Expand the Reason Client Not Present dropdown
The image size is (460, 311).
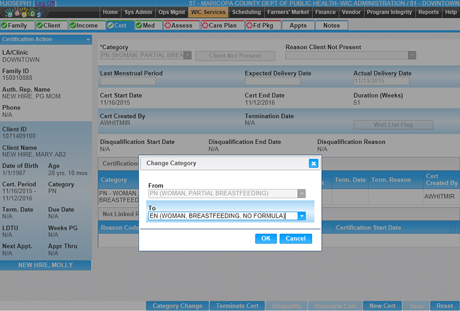click(x=412, y=56)
